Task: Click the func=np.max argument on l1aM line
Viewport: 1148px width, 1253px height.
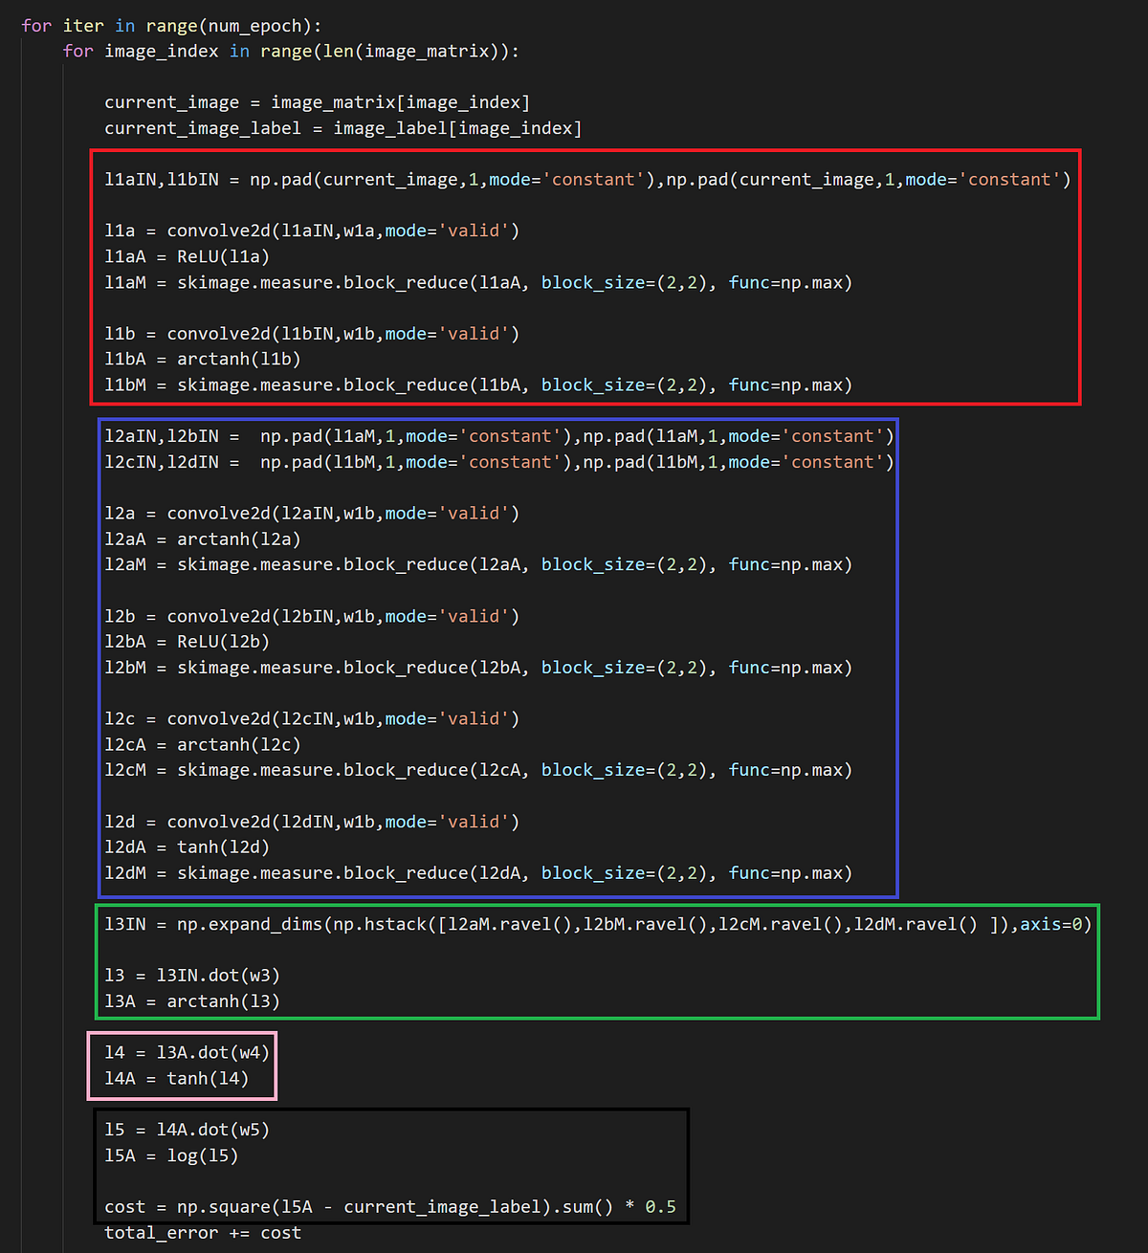Action: pos(788,282)
